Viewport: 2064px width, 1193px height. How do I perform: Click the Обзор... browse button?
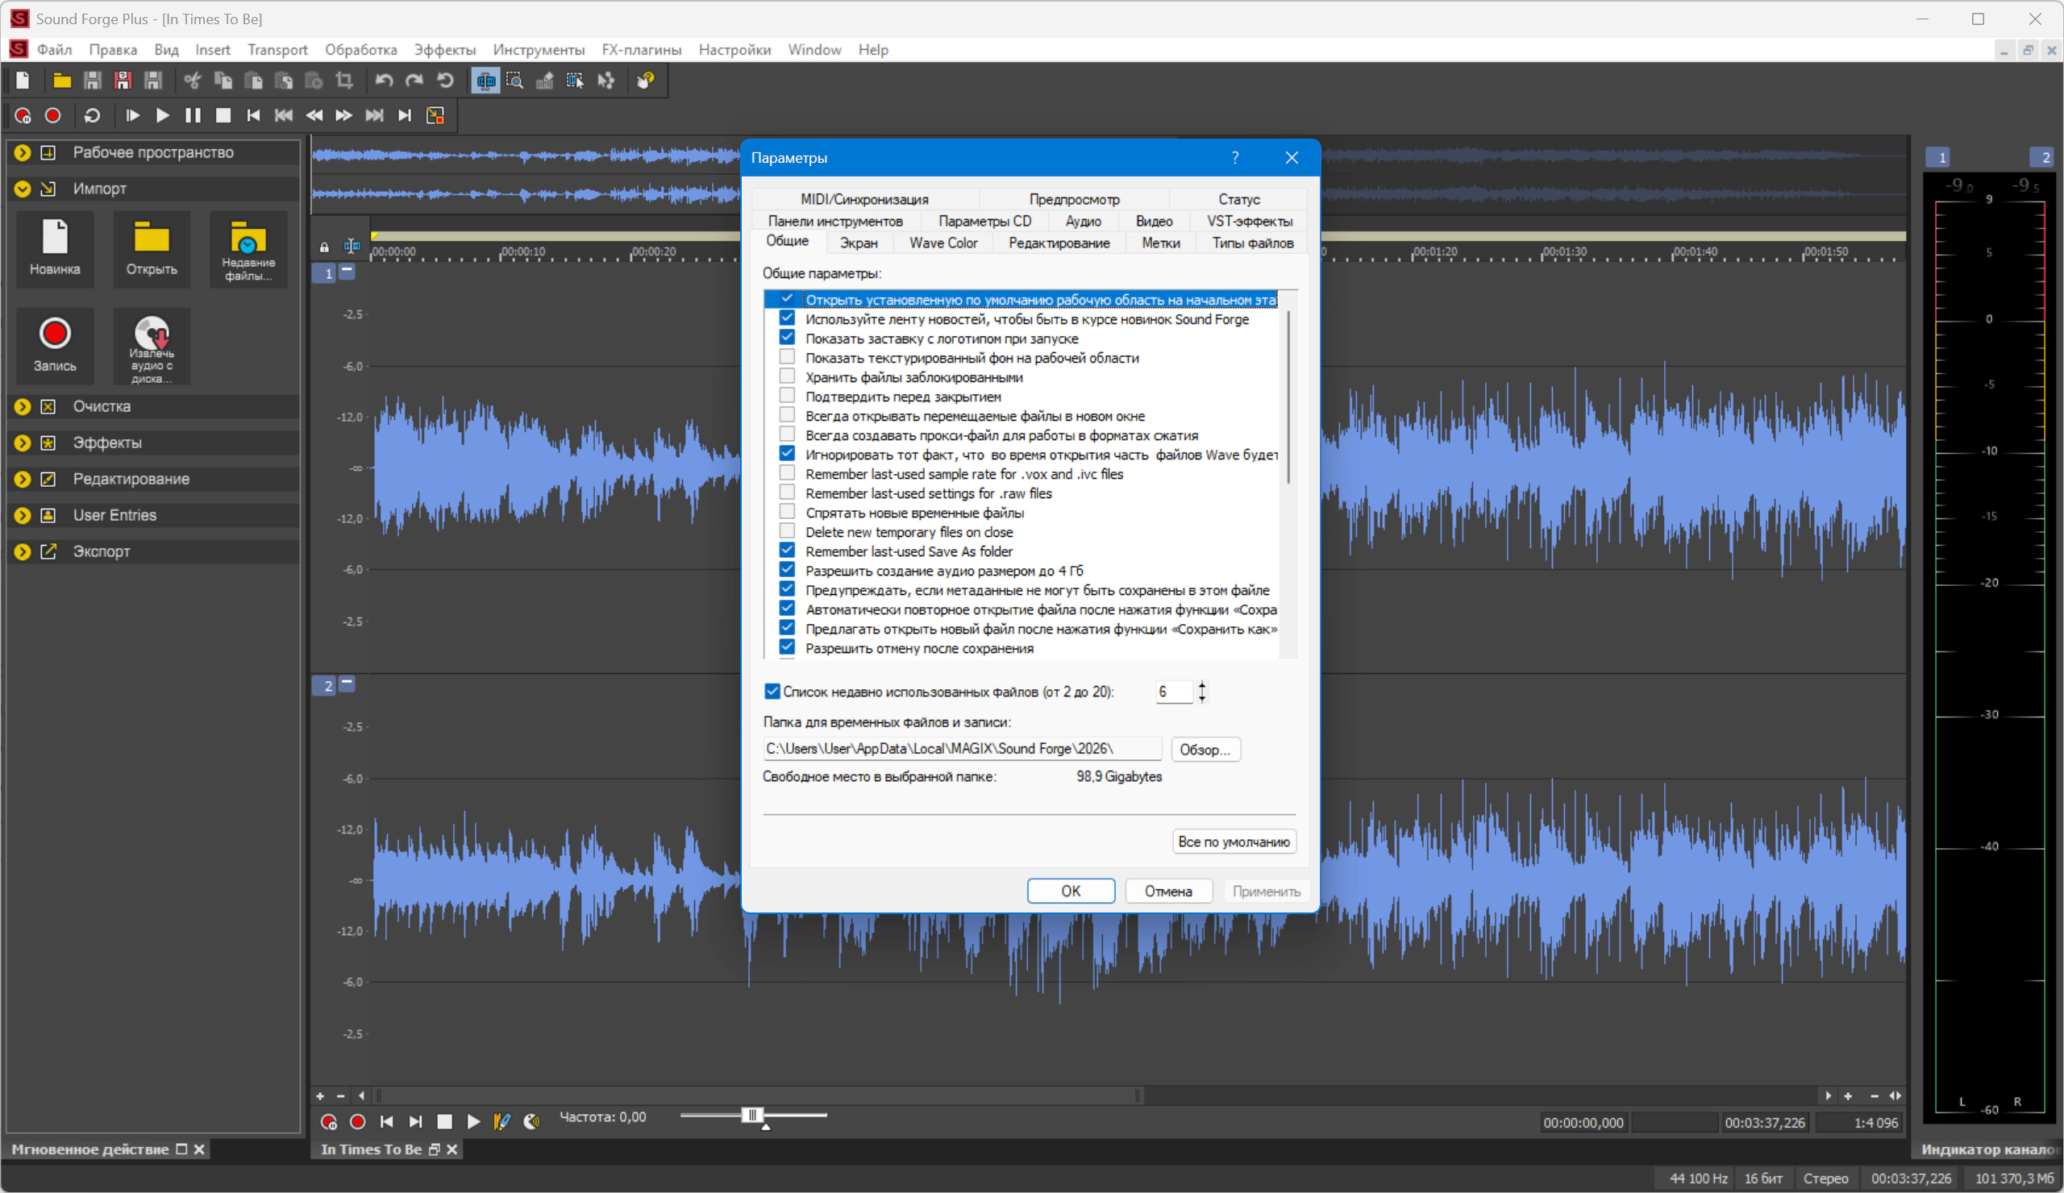click(x=1205, y=749)
